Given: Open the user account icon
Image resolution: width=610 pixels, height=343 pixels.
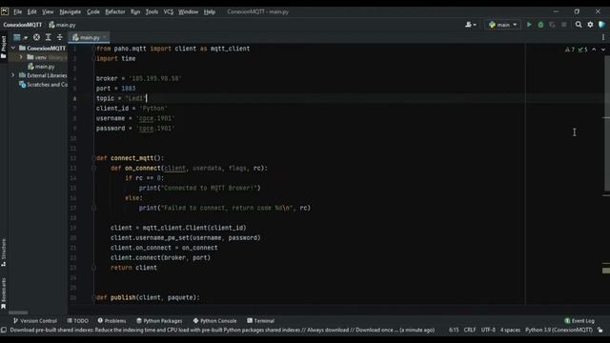Looking at the screenshot, I should 470,25.
